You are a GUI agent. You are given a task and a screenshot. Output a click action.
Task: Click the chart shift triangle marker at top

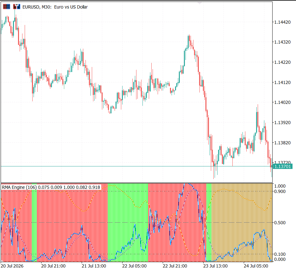200,3
